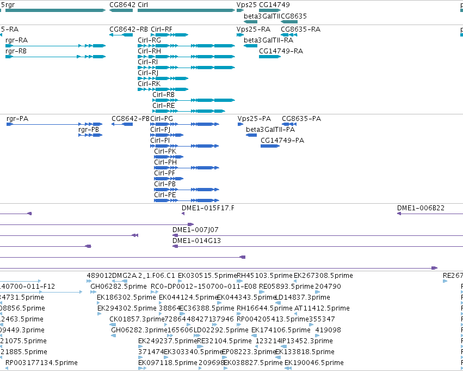Select transcript Cirl-RB

194,100
